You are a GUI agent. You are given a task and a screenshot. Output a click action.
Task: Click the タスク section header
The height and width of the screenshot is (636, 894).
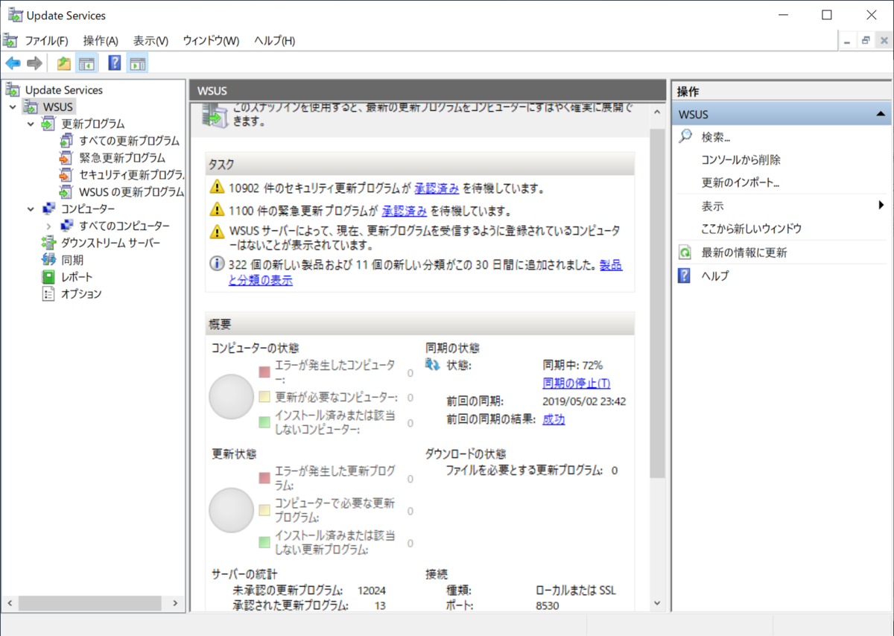(x=420, y=164)
